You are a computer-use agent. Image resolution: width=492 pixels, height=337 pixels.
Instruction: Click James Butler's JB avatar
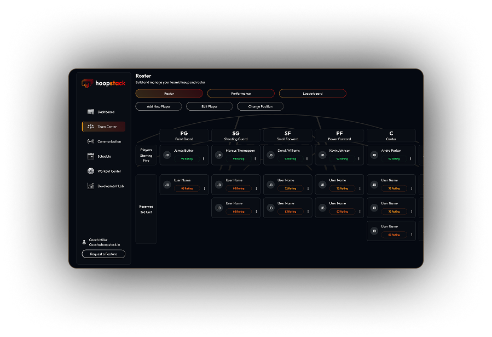pyautogui.click(x=167, y=155)
